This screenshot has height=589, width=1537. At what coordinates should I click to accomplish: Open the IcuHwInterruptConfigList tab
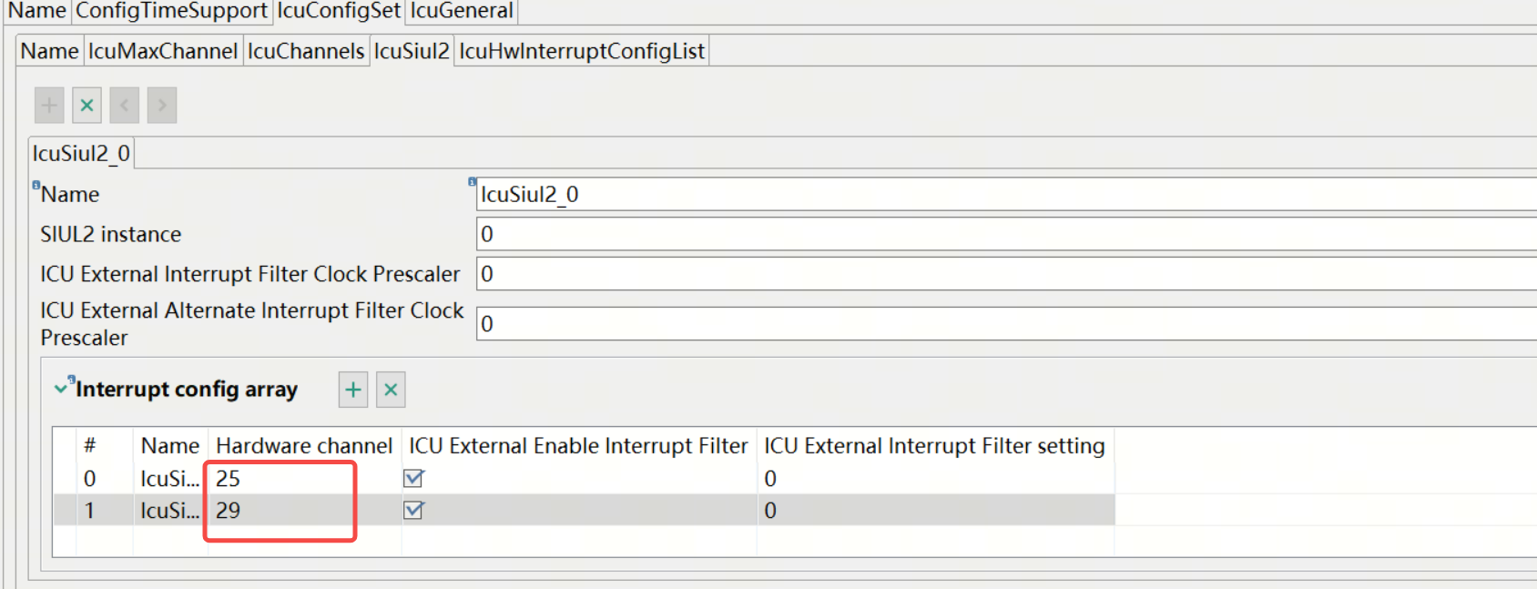coord(581,50)
